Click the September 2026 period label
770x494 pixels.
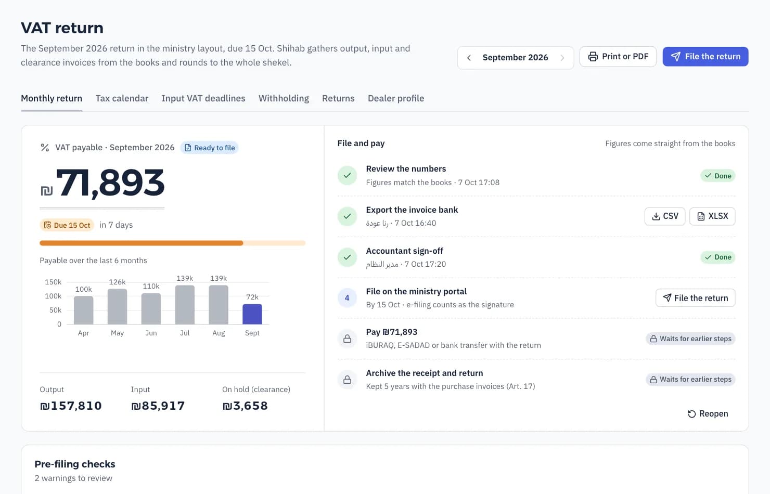point(515,58)
